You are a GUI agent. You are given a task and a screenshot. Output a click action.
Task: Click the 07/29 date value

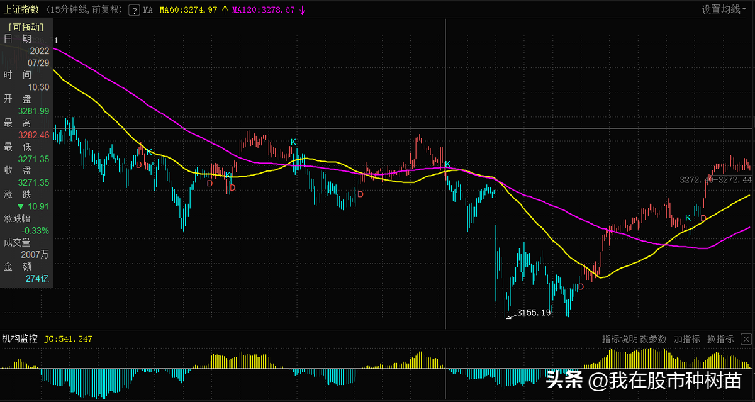tap(38, 63)
